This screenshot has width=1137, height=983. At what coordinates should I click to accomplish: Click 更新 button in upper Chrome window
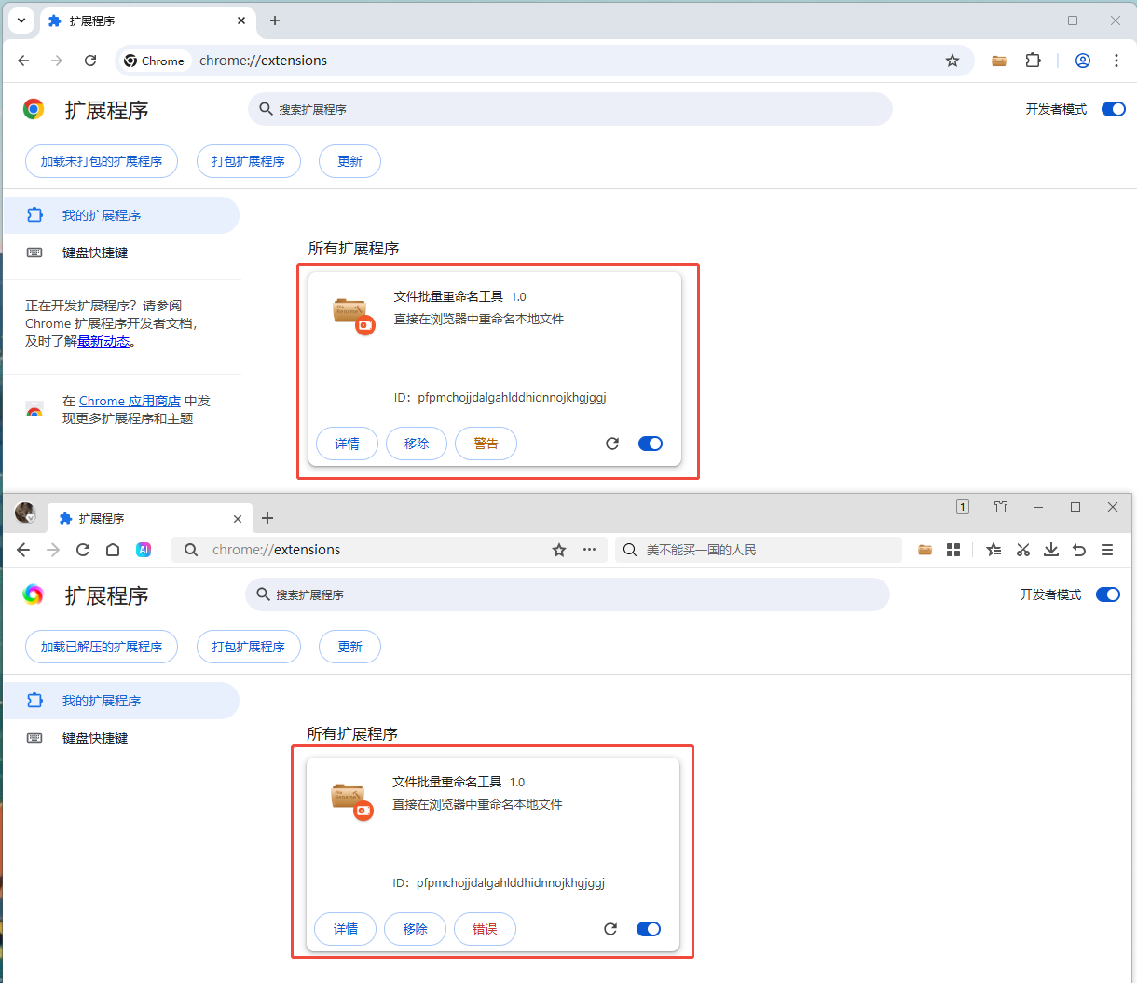[349, 161]
